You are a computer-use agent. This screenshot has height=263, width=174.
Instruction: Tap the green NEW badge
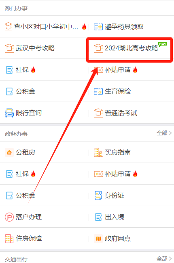[x=163, y=44]
